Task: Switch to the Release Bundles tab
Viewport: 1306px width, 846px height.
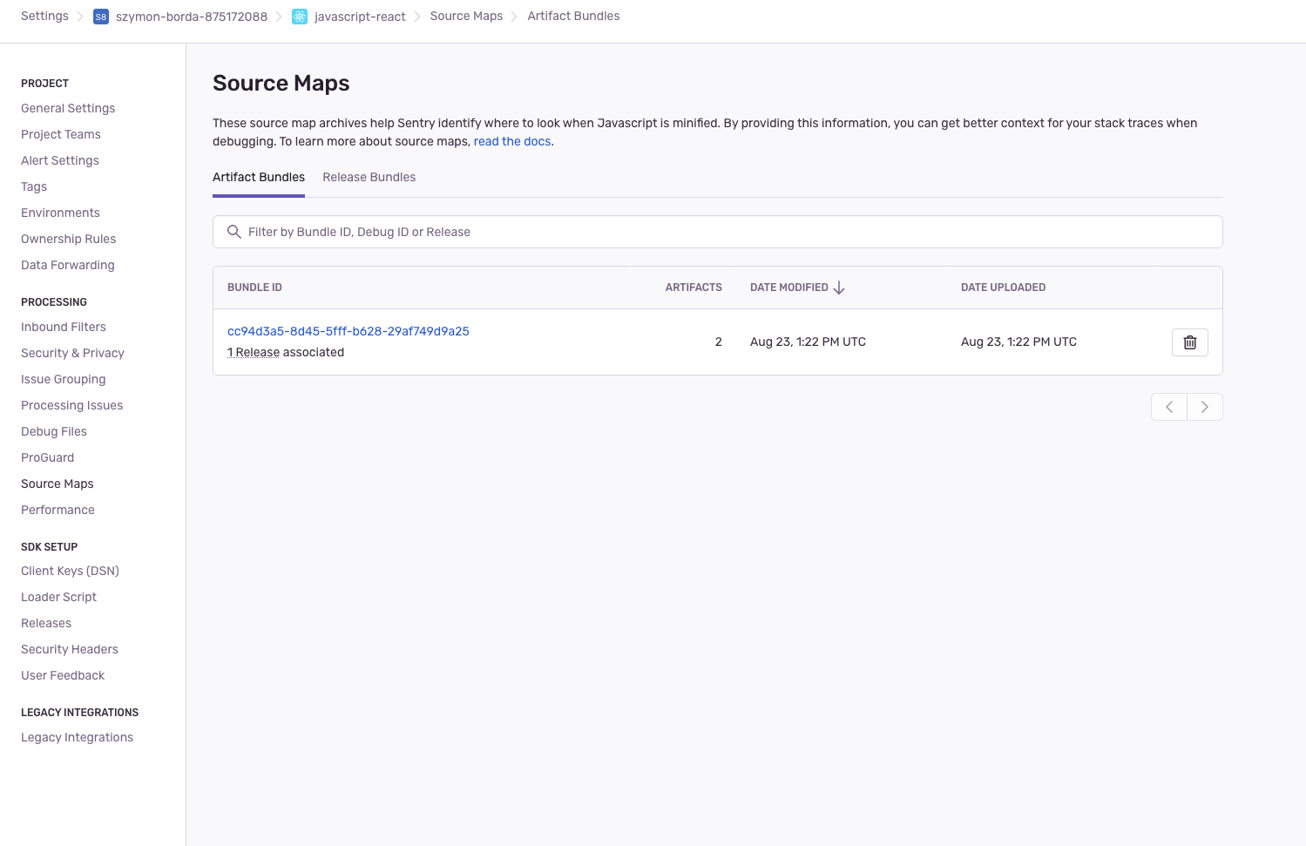Action: click(369, 177)
